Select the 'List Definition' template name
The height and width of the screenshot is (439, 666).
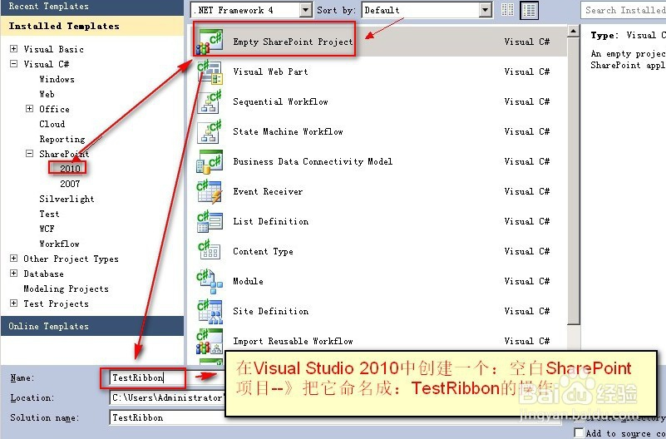(x=270, y=222)
